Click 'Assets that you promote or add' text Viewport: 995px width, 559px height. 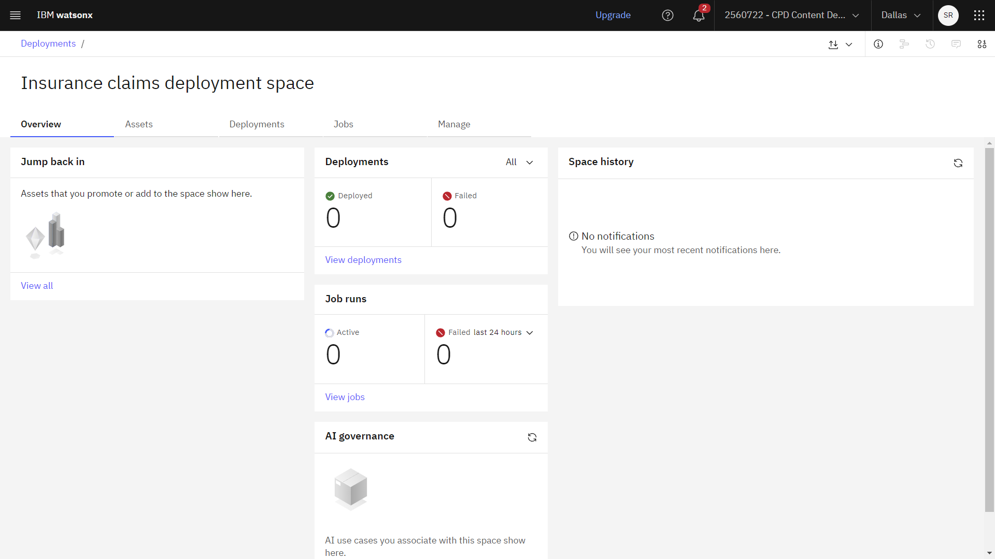point(136,194)
